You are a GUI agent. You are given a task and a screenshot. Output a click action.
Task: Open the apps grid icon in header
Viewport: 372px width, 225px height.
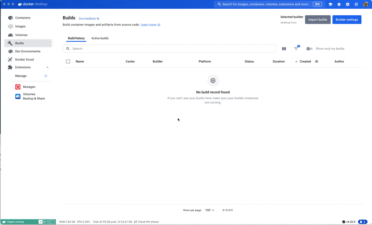356,4
